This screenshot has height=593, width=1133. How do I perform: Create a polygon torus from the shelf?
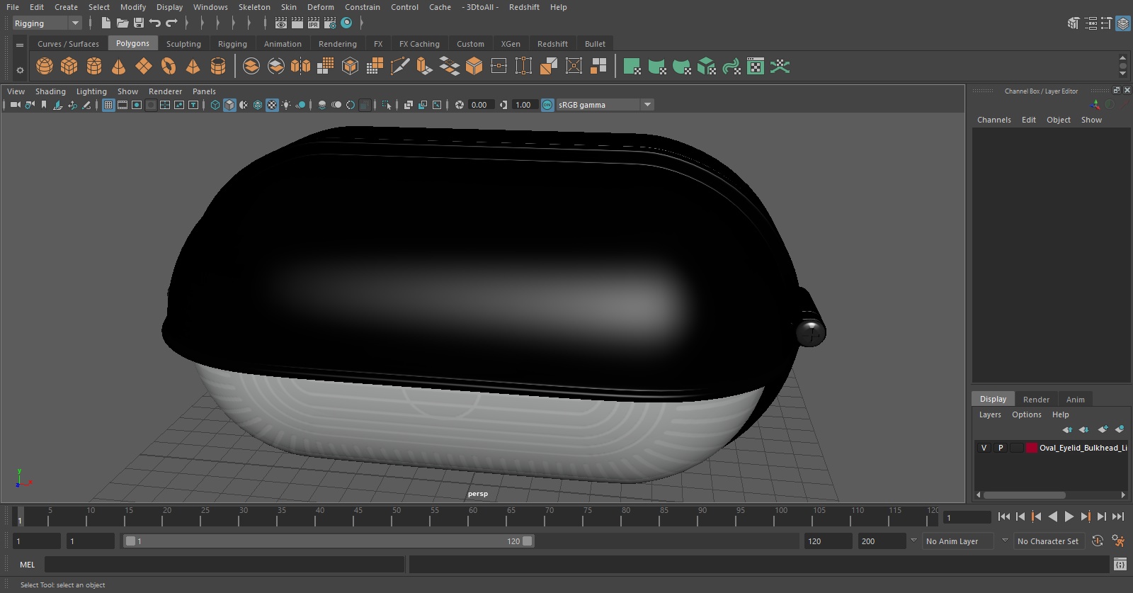(x=169, y=67)
